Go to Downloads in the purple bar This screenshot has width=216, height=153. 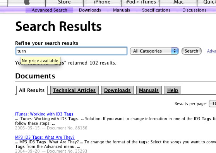90,10
